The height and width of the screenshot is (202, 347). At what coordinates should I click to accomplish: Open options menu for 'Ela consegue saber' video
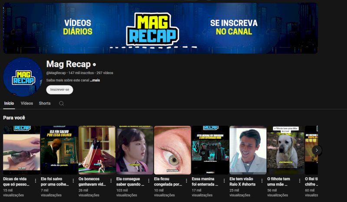149,181
